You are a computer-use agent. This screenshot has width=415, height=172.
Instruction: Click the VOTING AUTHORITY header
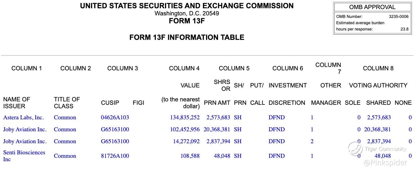(x=378, y=85)
